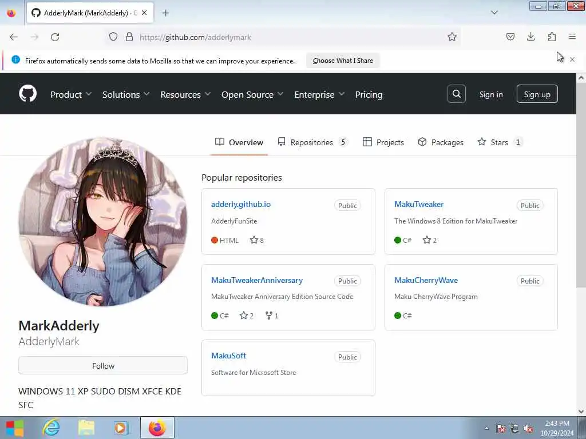Click stars icon on adderly.github.io card

point(254,240)
